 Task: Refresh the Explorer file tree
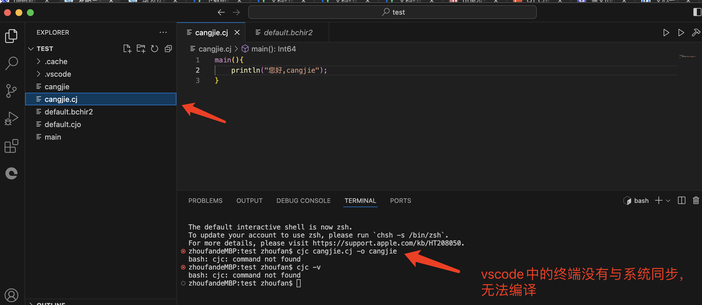[155, 49]
